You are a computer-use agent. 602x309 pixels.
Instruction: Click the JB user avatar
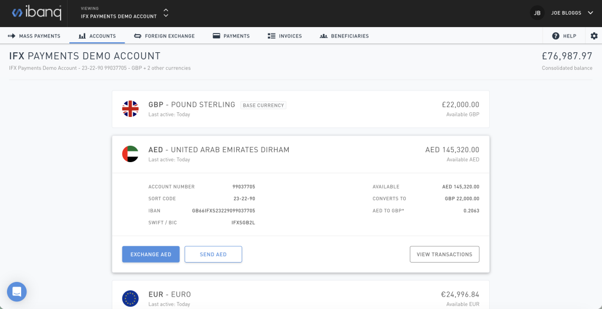click(537, 13)
